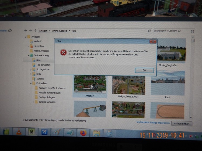Click the home icon beside Startseite

pyautogui.click(x=10, y=30)
